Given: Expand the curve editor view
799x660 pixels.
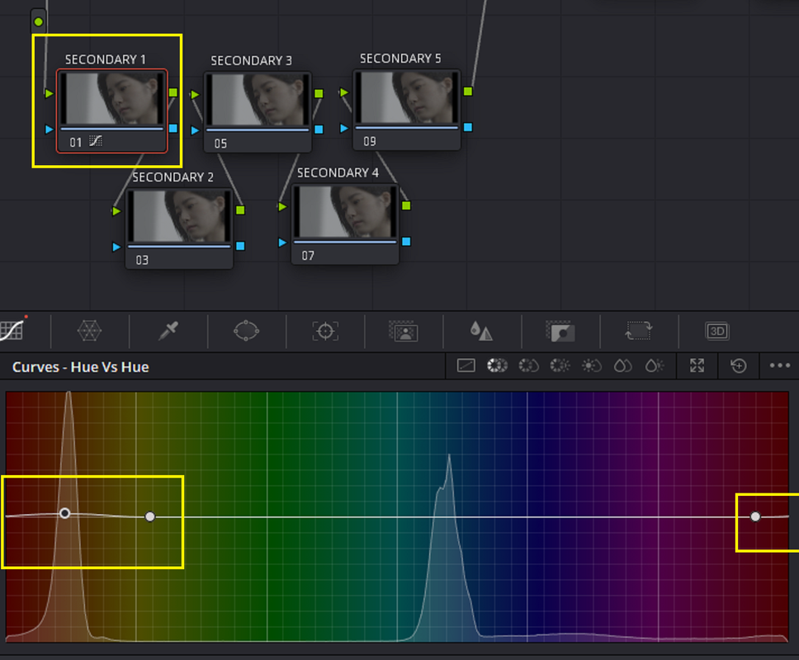Looking at the screenshot, I should click(697, 365).
